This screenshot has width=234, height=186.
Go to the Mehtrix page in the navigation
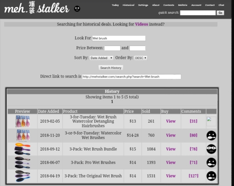[182, 5]
